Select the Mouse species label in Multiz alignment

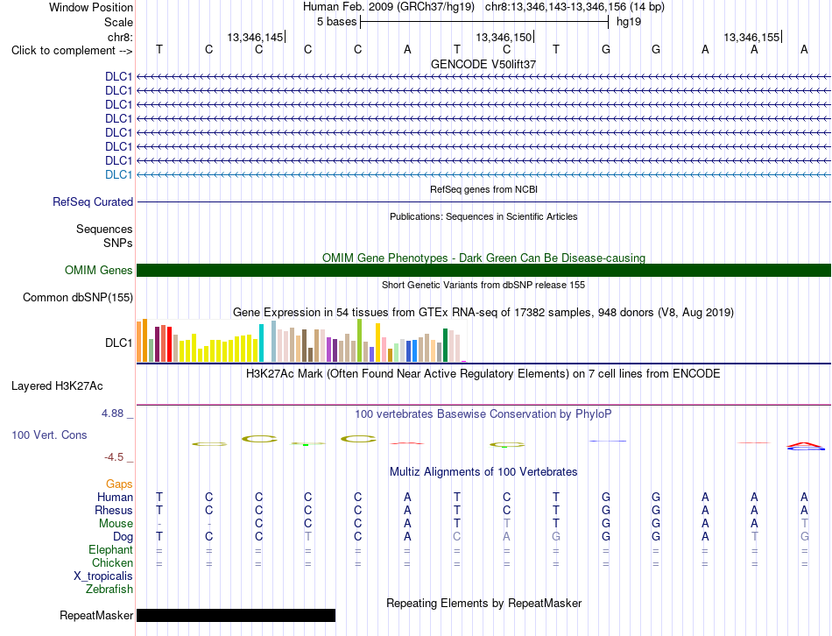116,524
